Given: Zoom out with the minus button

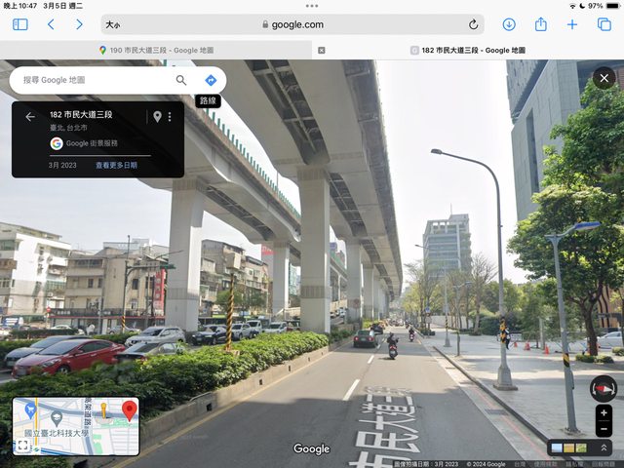Looking at the screenshot, I should click(x=604, y=429).
